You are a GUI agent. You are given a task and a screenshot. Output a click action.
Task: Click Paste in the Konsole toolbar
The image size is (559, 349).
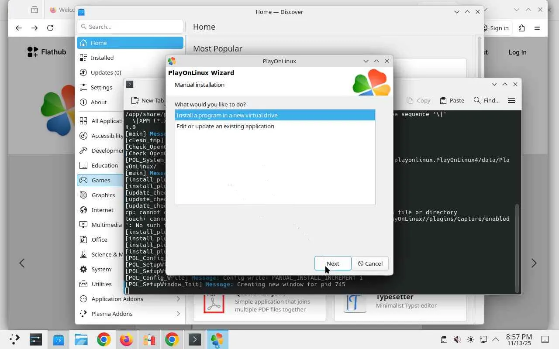tap(452, 100)
